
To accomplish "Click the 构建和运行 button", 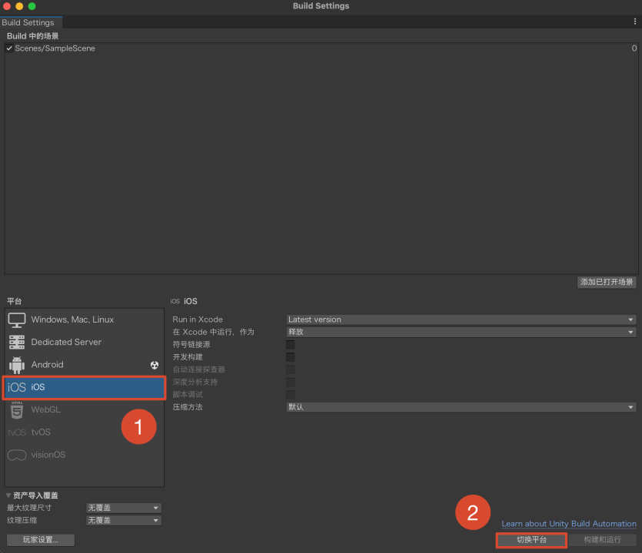I will 602,540.
